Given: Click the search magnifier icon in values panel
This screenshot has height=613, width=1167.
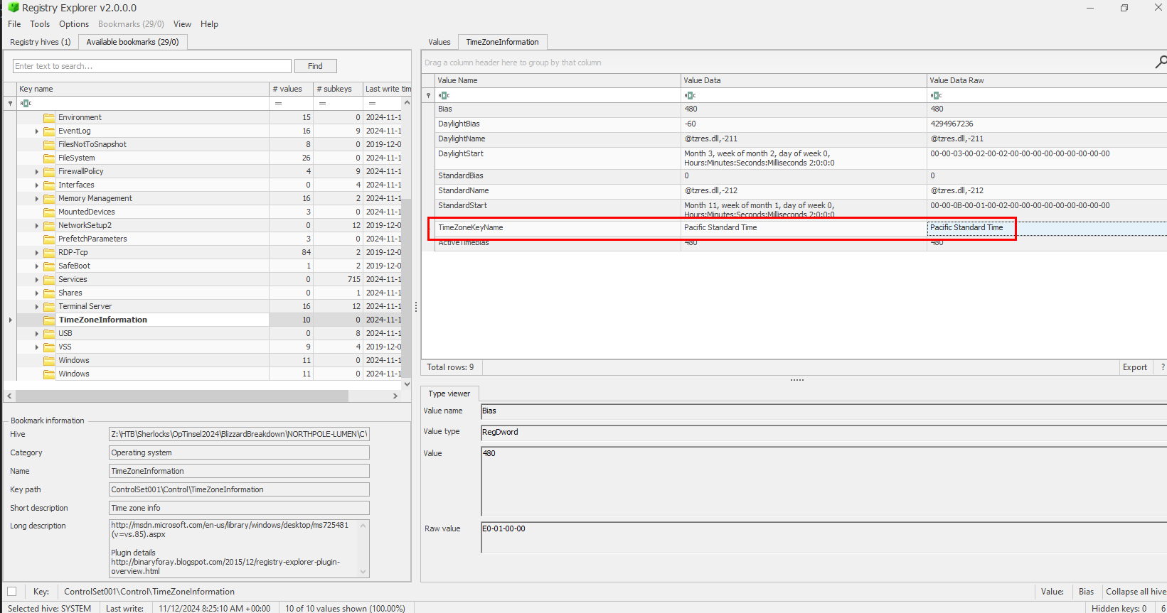Looking at the screenshot, I should tap(1160, 63).
